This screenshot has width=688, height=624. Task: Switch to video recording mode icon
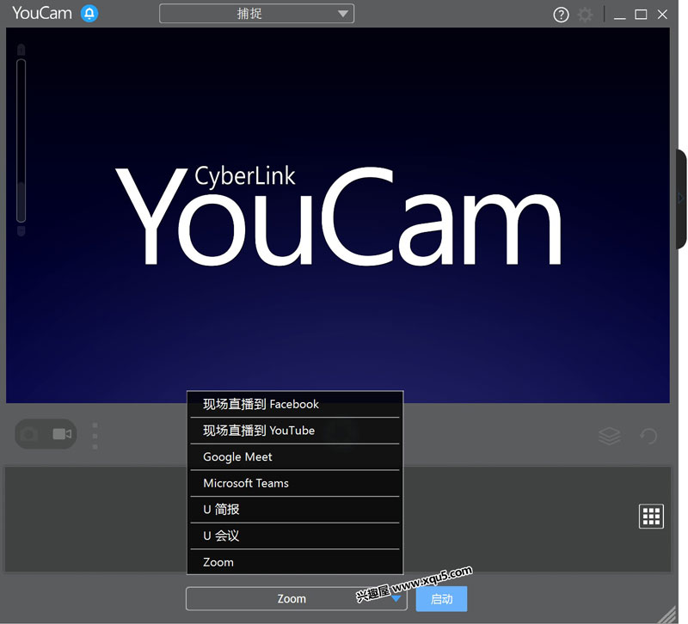[x=62, y=434]
